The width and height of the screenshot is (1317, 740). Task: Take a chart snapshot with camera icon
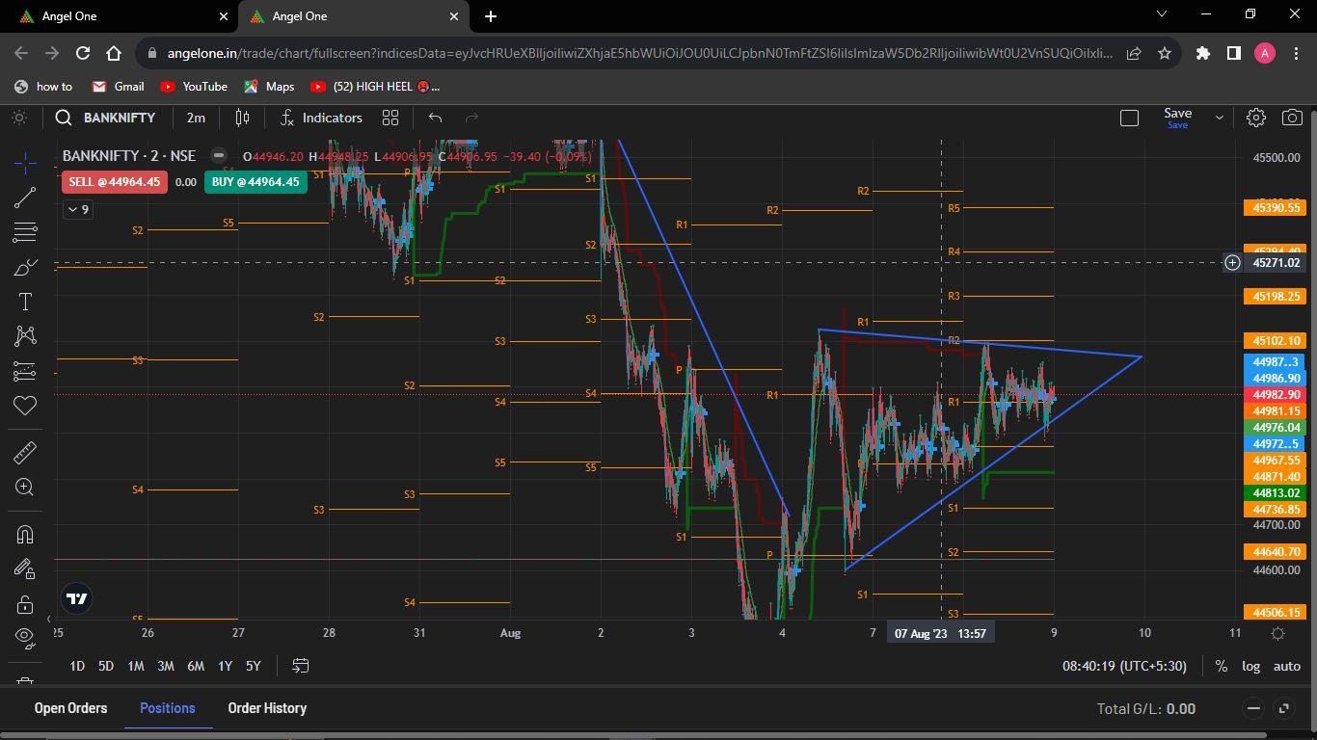tap(1292, 118)
